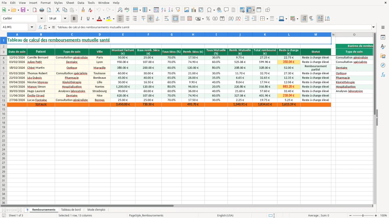Open the Borders dropdown arrow
The image size is (389, 218).
[x=267, y=19]
